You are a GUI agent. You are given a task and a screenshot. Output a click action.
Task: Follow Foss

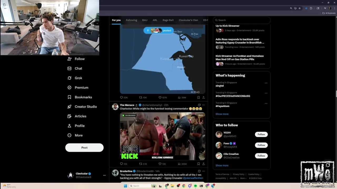click(x=261, y=145)
